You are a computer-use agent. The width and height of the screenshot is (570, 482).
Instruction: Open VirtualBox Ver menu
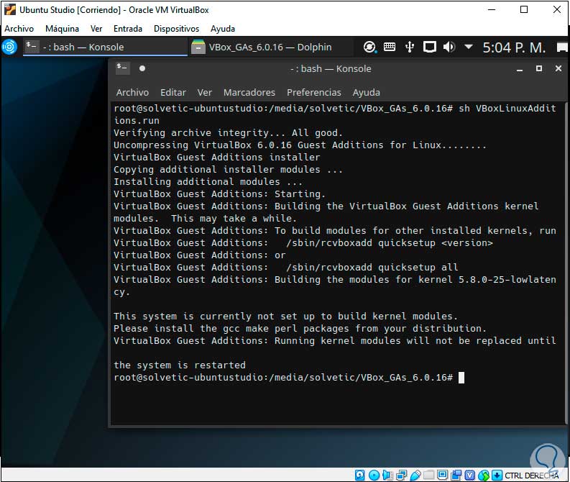pyautogui.click(x=96, y=28)
